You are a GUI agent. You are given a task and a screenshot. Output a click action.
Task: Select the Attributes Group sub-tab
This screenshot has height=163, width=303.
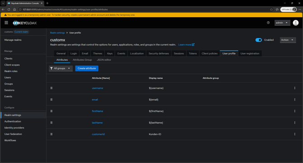[x=82, y=60]
